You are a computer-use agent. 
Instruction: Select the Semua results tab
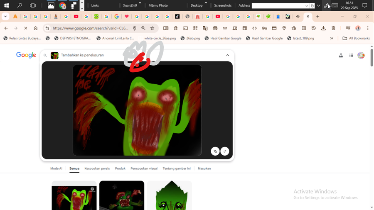tap(74, 168)
